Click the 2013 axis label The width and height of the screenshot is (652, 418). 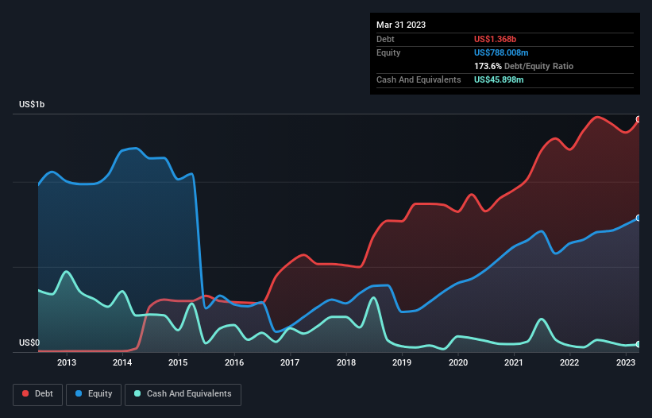pyautogui.click(x=67, y=362)
